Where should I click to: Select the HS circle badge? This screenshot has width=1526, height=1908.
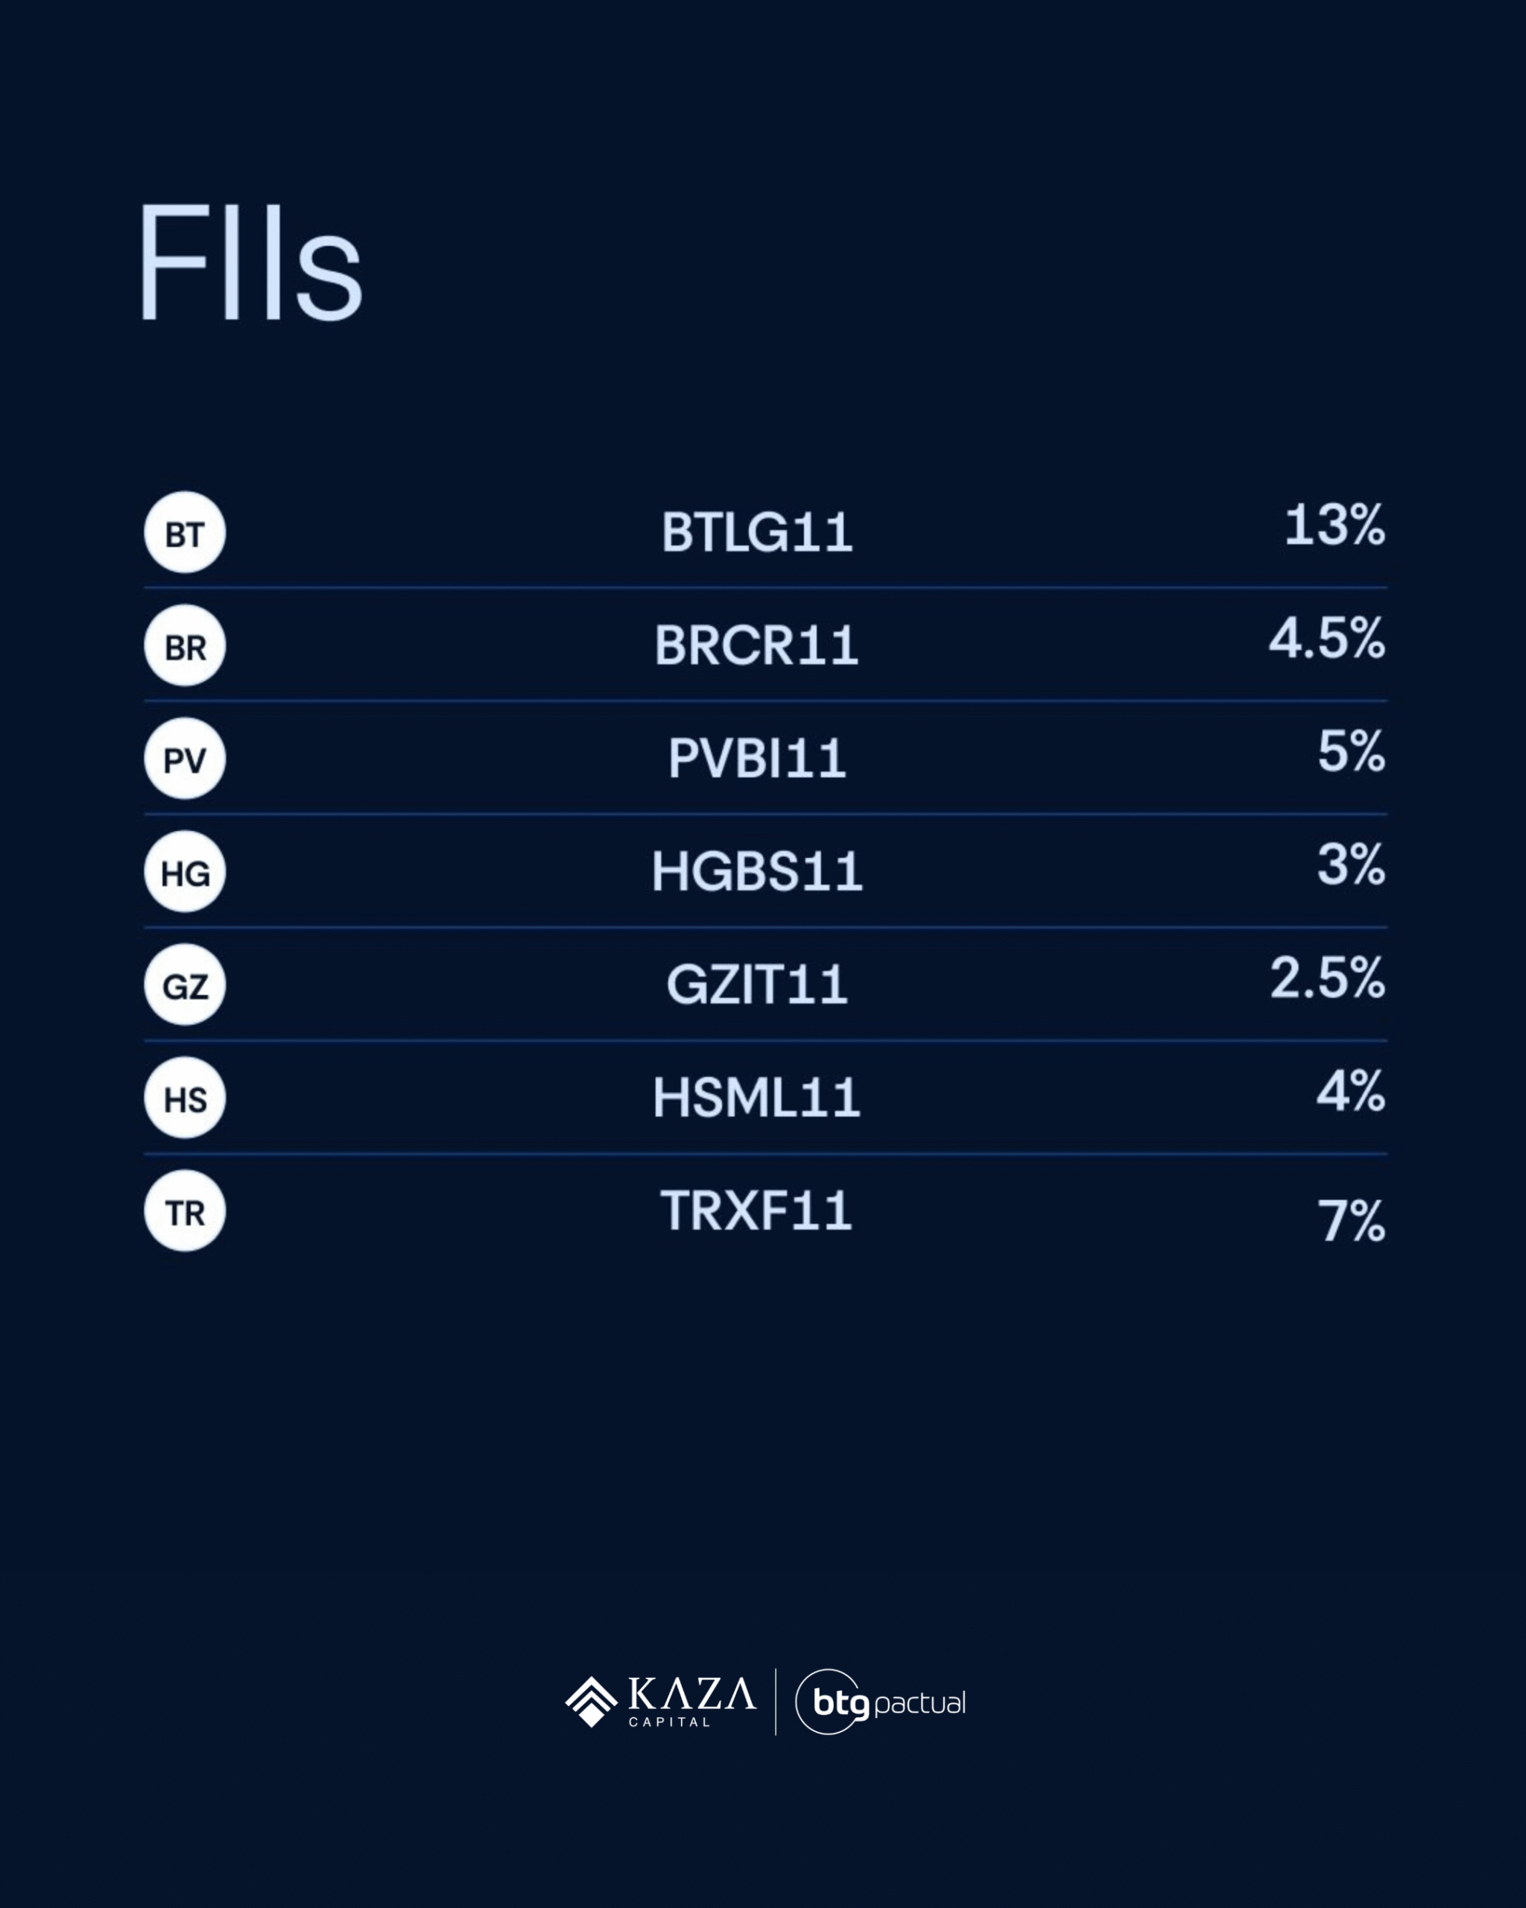pyautogui.click(x=185, y=1099)
